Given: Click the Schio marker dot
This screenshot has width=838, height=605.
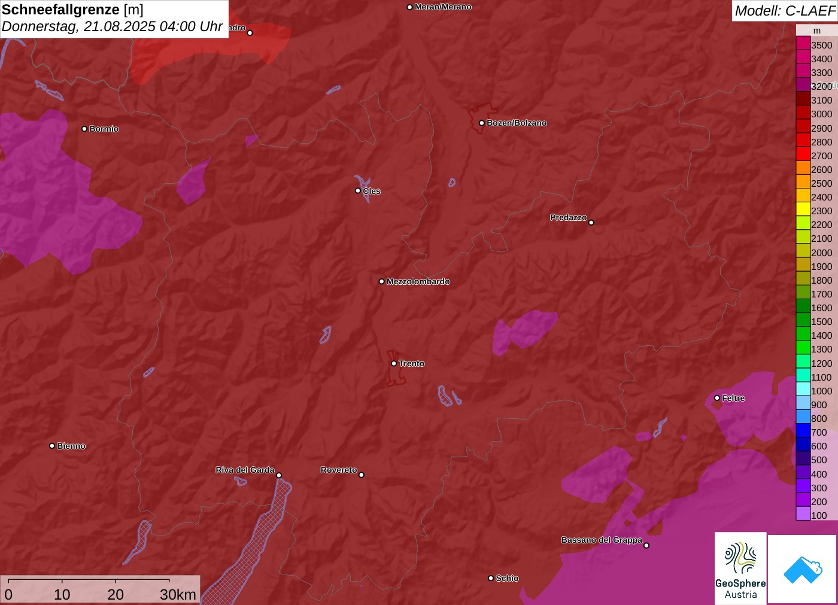Looking at the screenshot, I should point(491,578).
